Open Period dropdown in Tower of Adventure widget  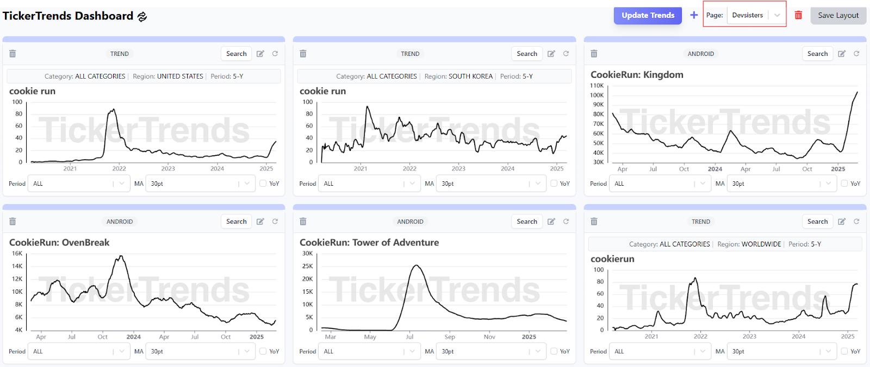click(x=370, y=351)
